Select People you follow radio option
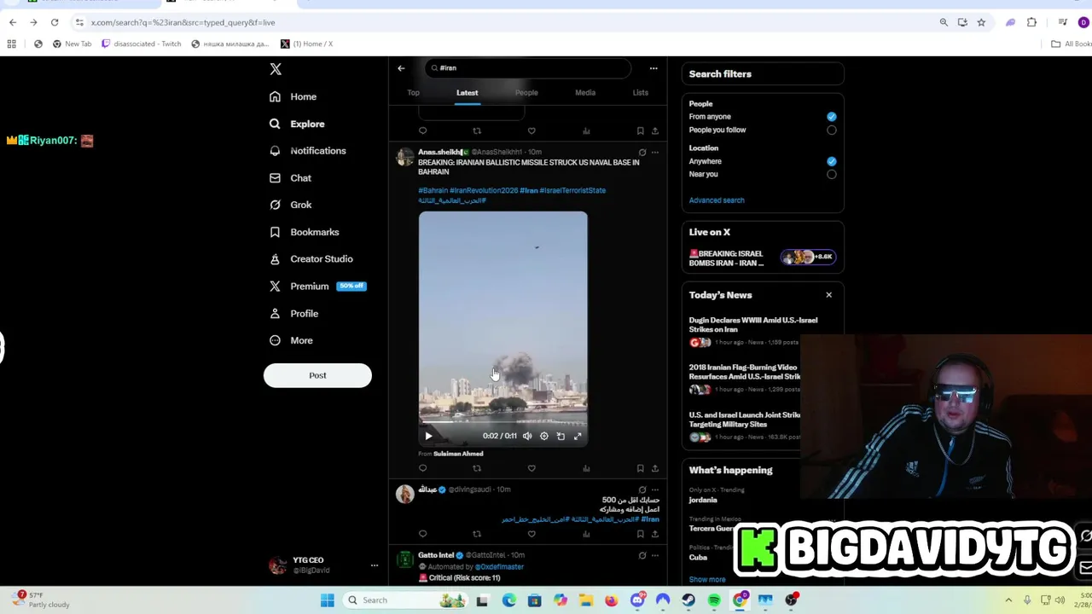Image resolution: width=1092 pixels, height=614 pixels. coord(831,130)
